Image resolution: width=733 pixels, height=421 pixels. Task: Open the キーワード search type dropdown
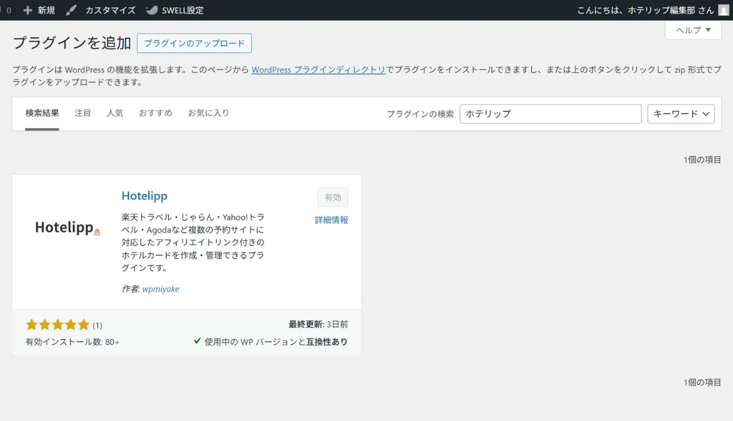[x=681, y=114]
